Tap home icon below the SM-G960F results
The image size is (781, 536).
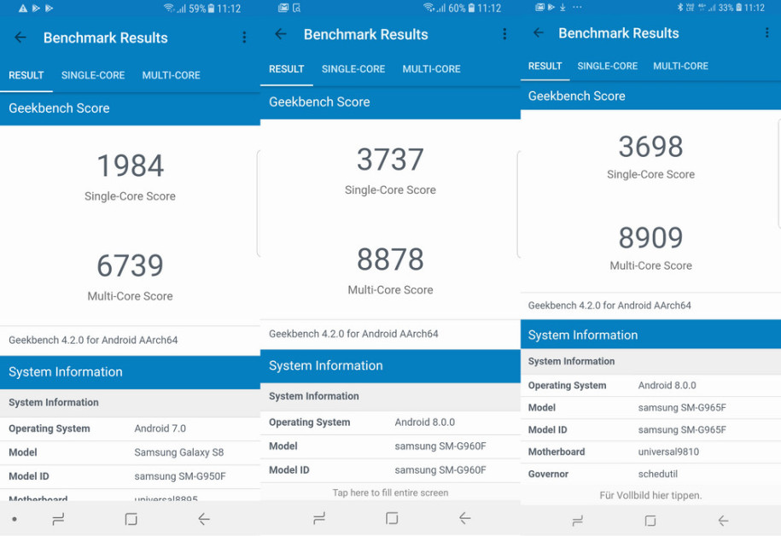click(x=392, y=518)
